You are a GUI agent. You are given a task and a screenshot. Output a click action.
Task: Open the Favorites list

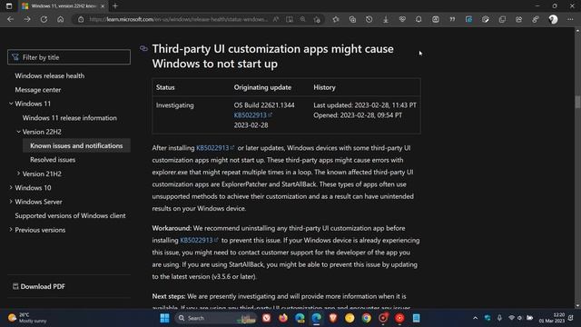click(x=336, y=19)
